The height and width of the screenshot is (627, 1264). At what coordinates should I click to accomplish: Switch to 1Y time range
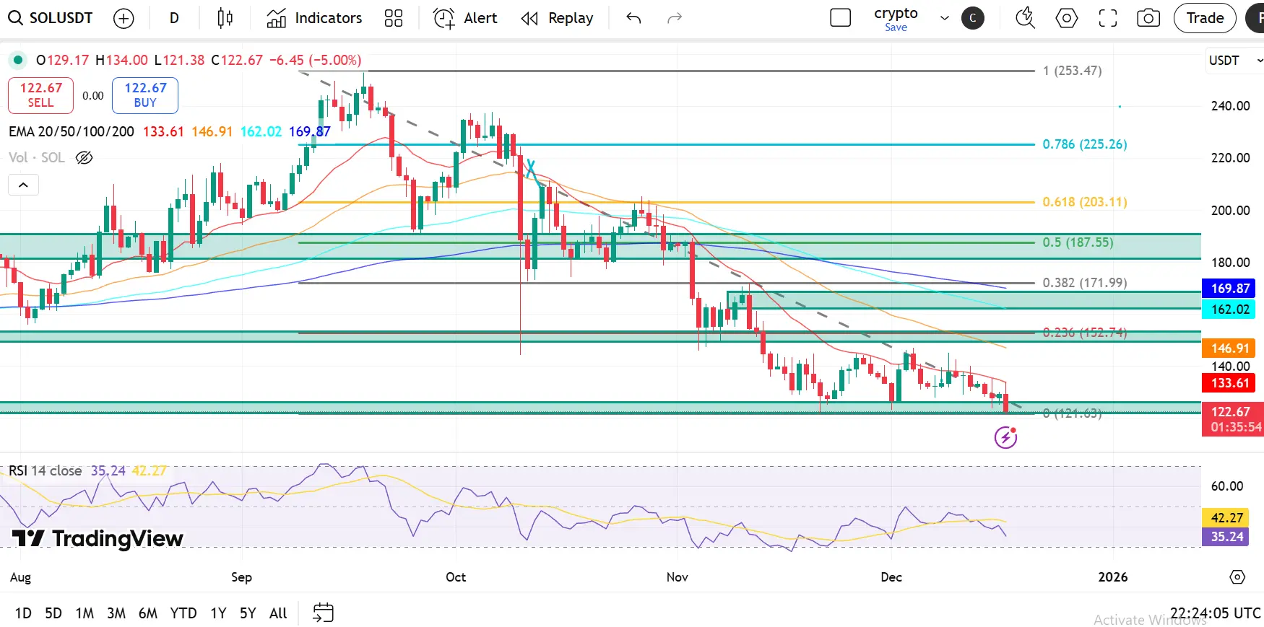pyautogui.click(x=218, y=613)
